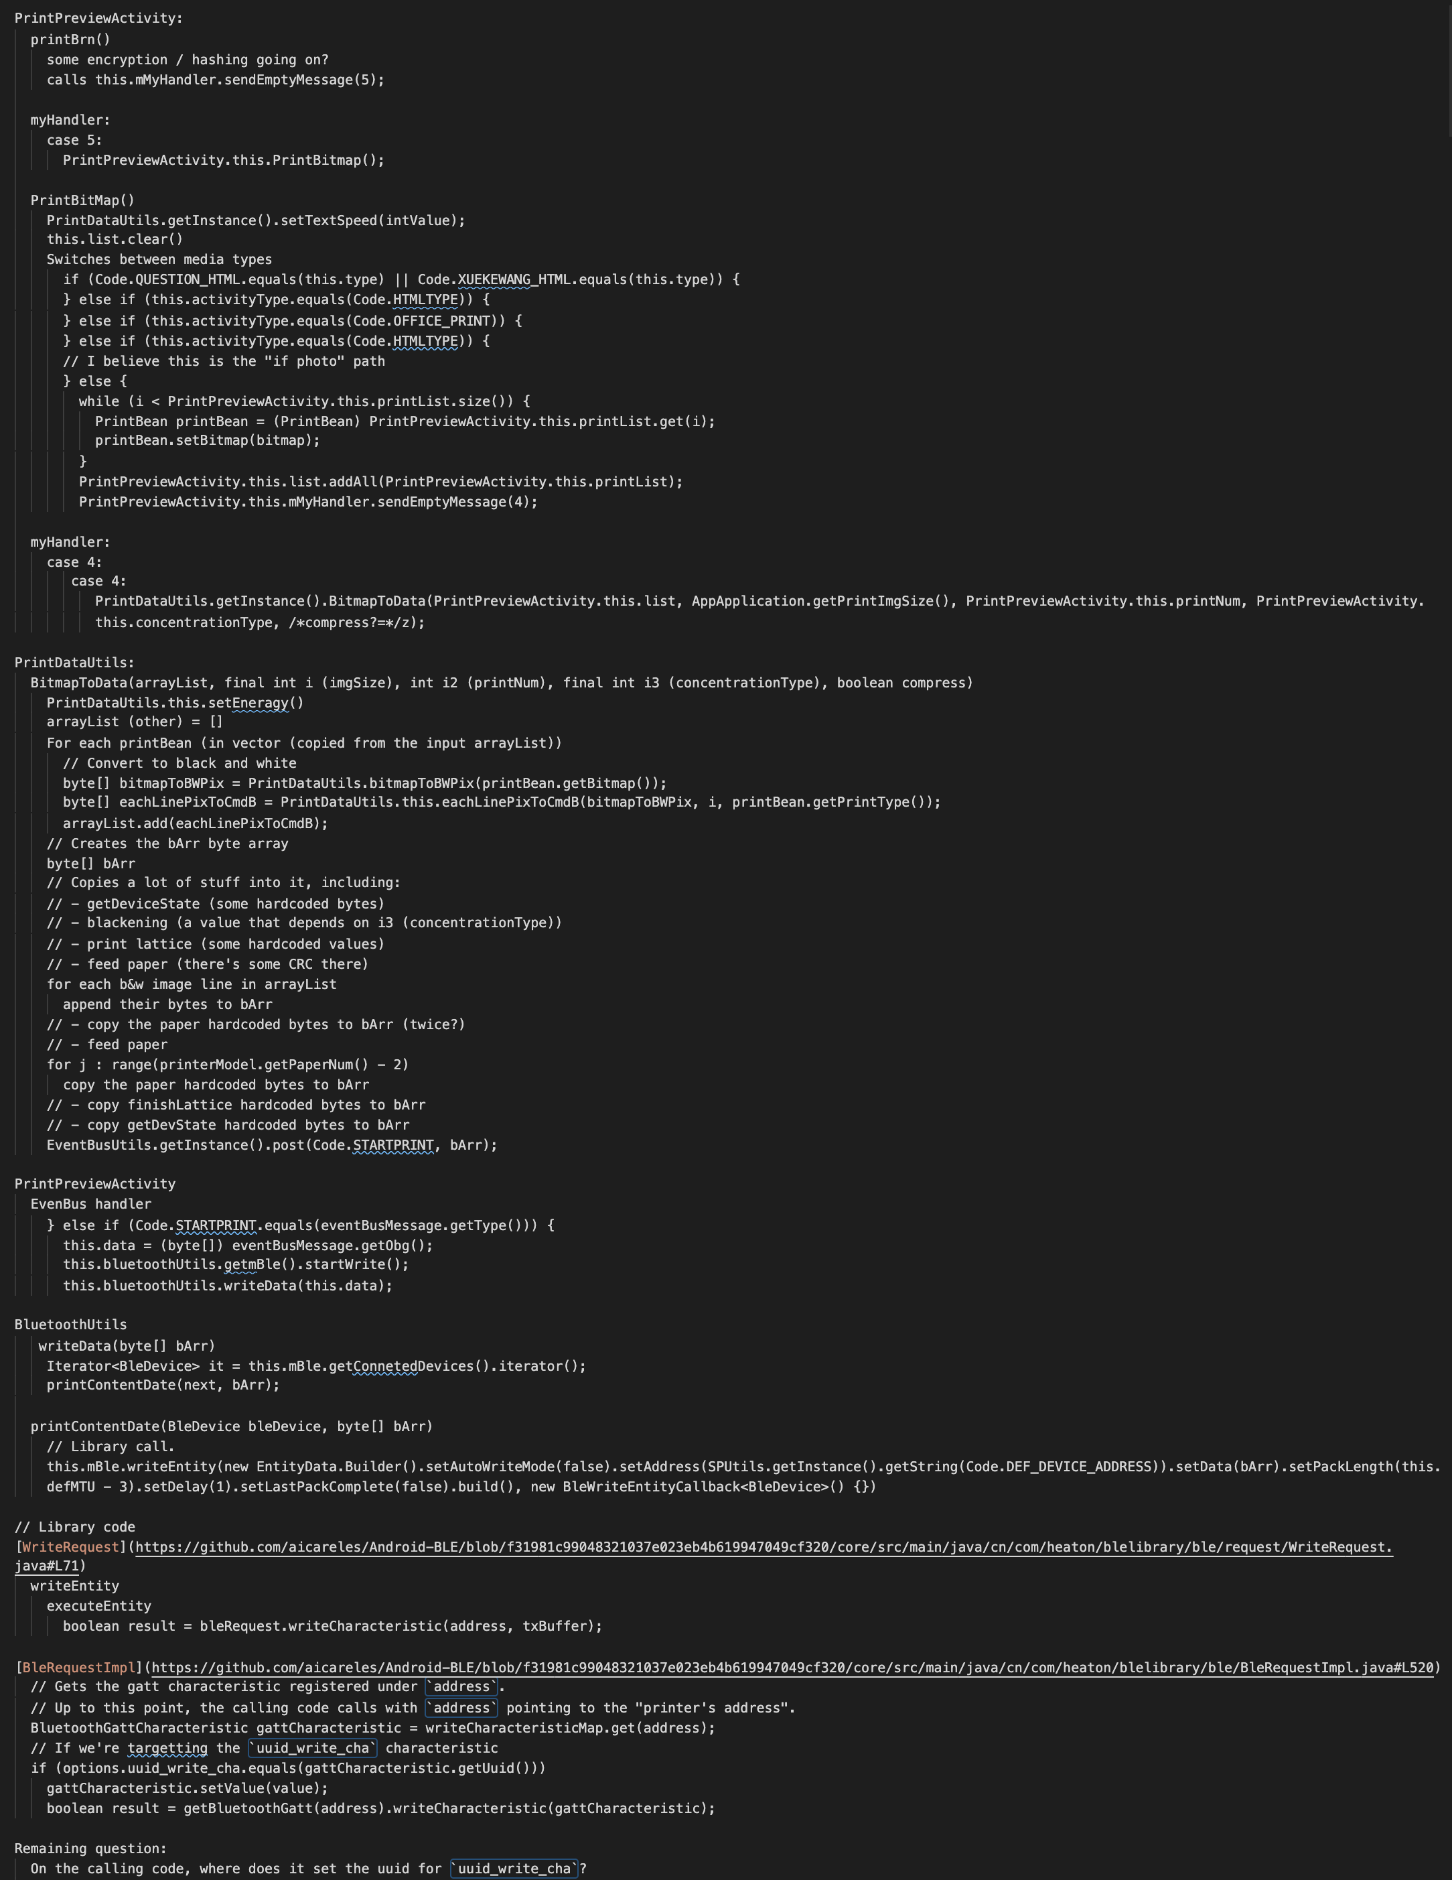Click the underlined STARTPRINT in post call
Viewport: 1452px width, 1880px height.
coord(393,1145)
